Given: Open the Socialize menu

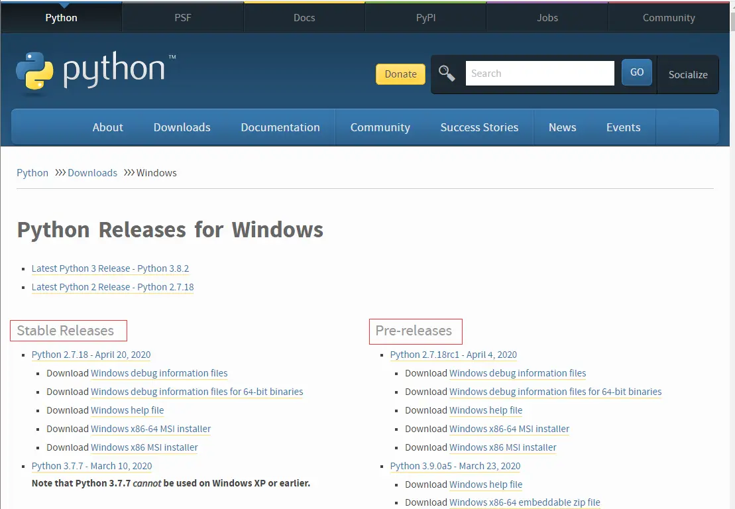Looking at the screenshot, I should point(688,74).
